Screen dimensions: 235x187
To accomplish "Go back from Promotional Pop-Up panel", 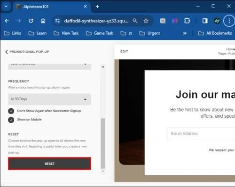I will coord(7,52).
